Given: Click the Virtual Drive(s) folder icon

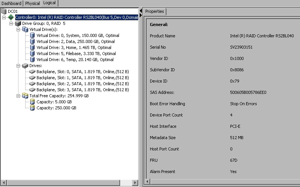Looking at the screenshot, I should pyautogui.click(x=25, y=29).
